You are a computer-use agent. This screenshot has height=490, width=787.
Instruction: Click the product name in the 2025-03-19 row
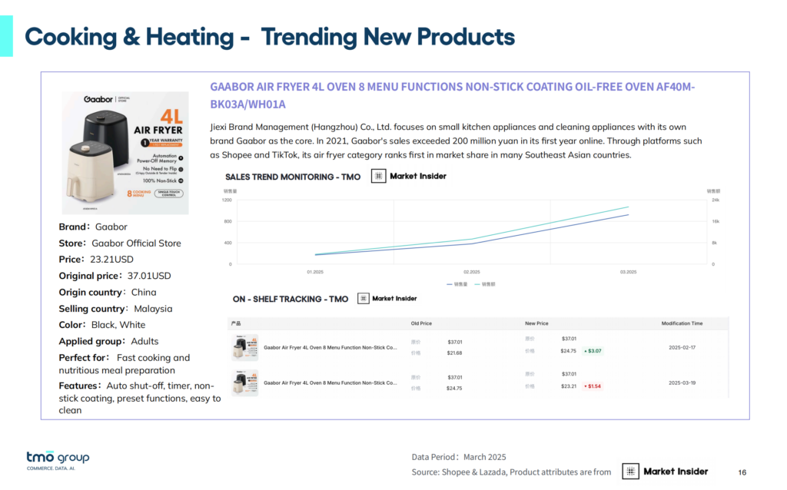pos(330,382)
